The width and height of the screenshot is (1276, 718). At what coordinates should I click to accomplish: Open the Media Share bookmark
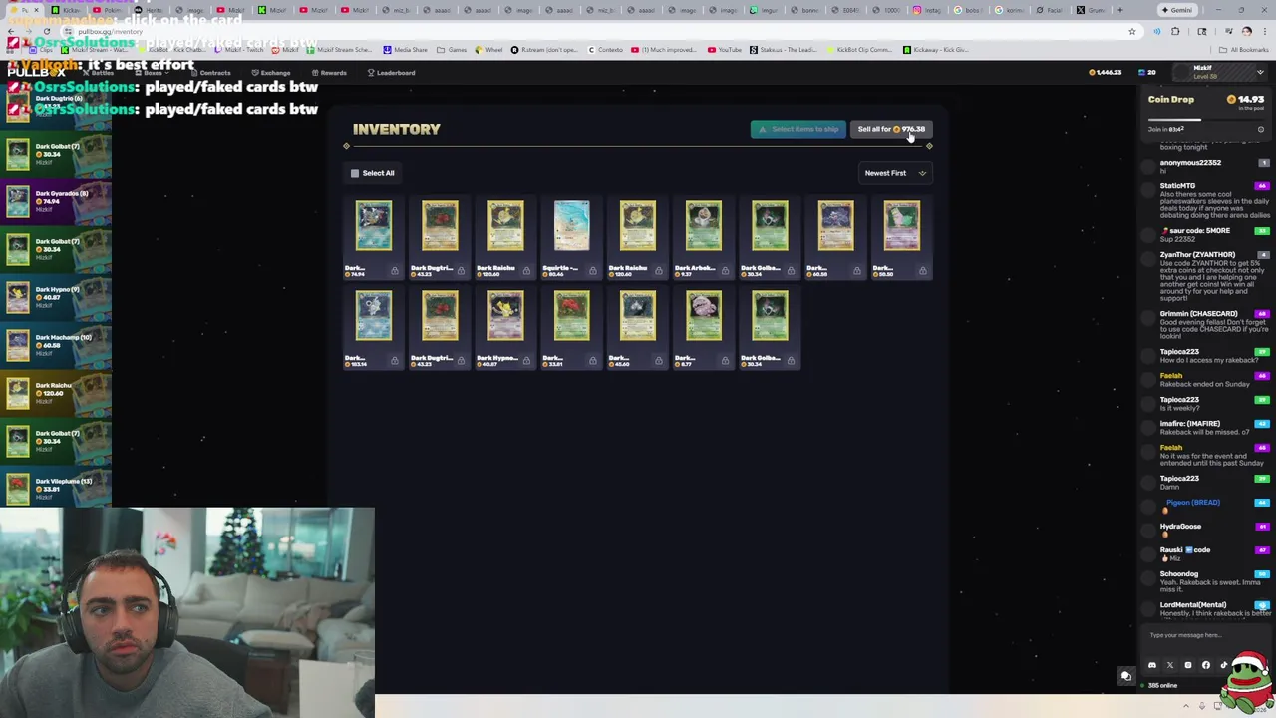point(405,50)
